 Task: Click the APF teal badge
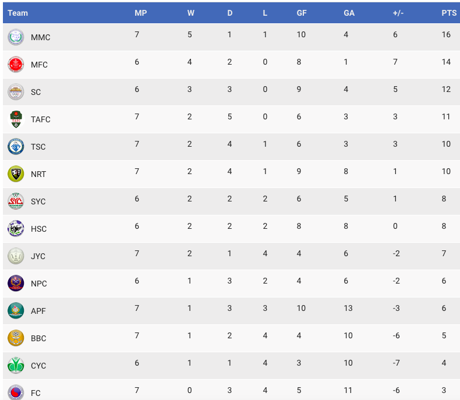point(16,310)
